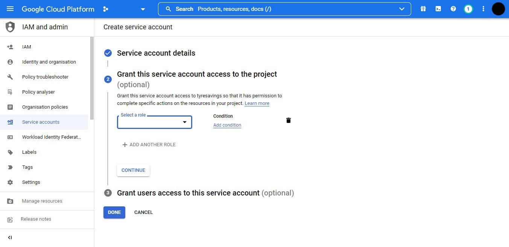509x247 pixels.
Task: Open the project selector dots icon
Action: pos(106,9)
